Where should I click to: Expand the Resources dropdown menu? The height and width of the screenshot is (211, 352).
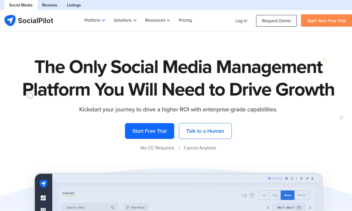tap(158, 20)
